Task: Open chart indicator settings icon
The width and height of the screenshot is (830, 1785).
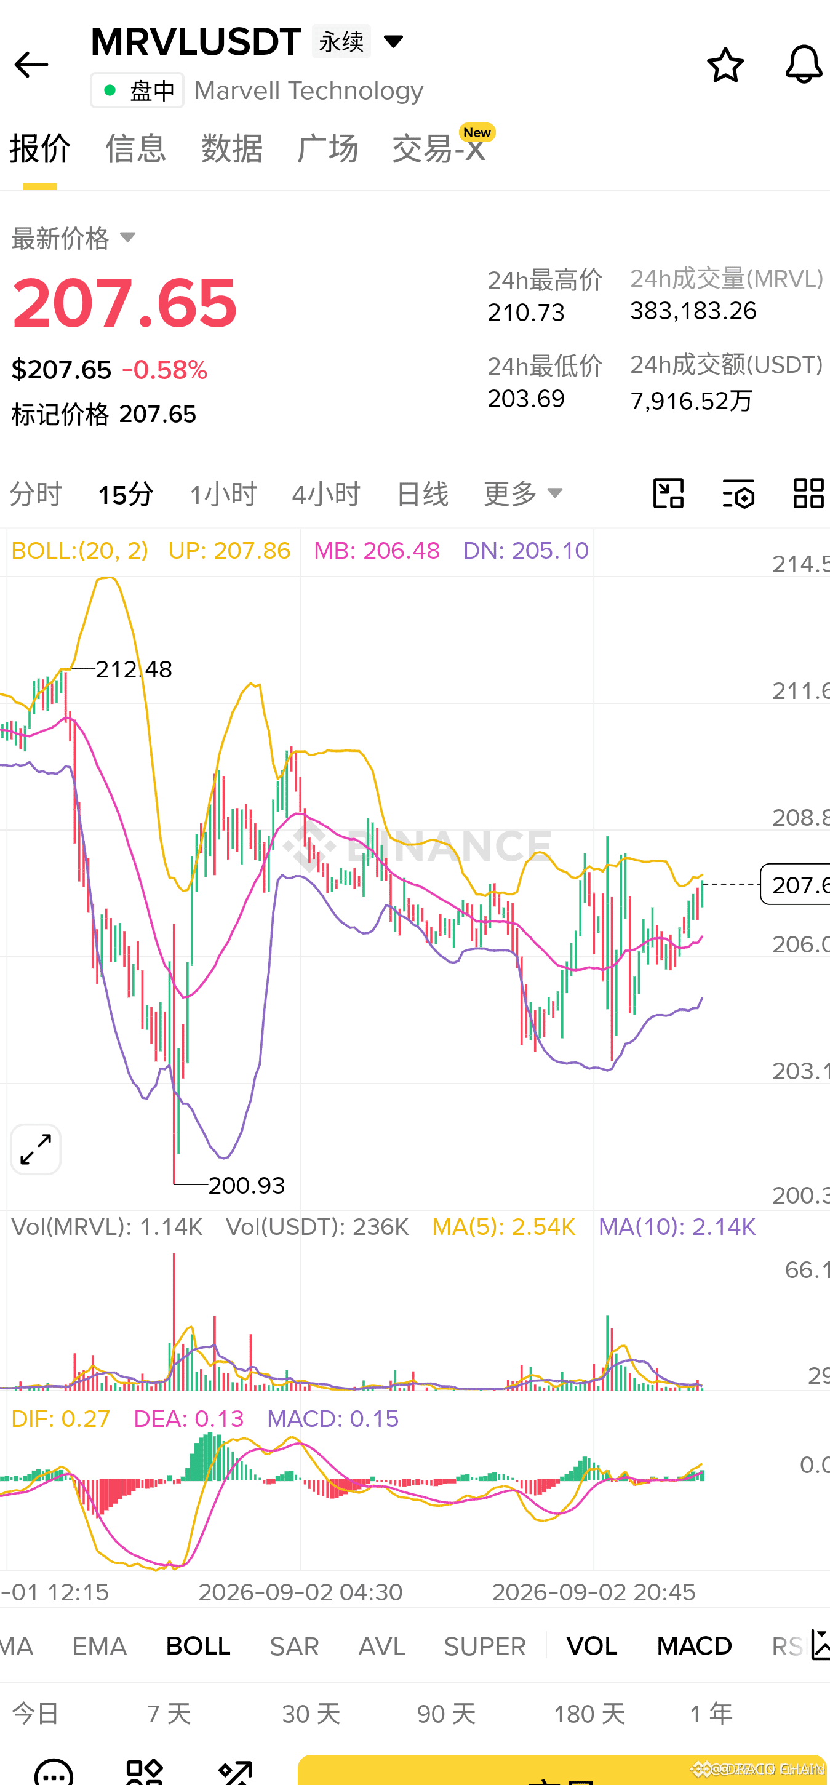Action: pyautogui.click(x=738, y=493)
